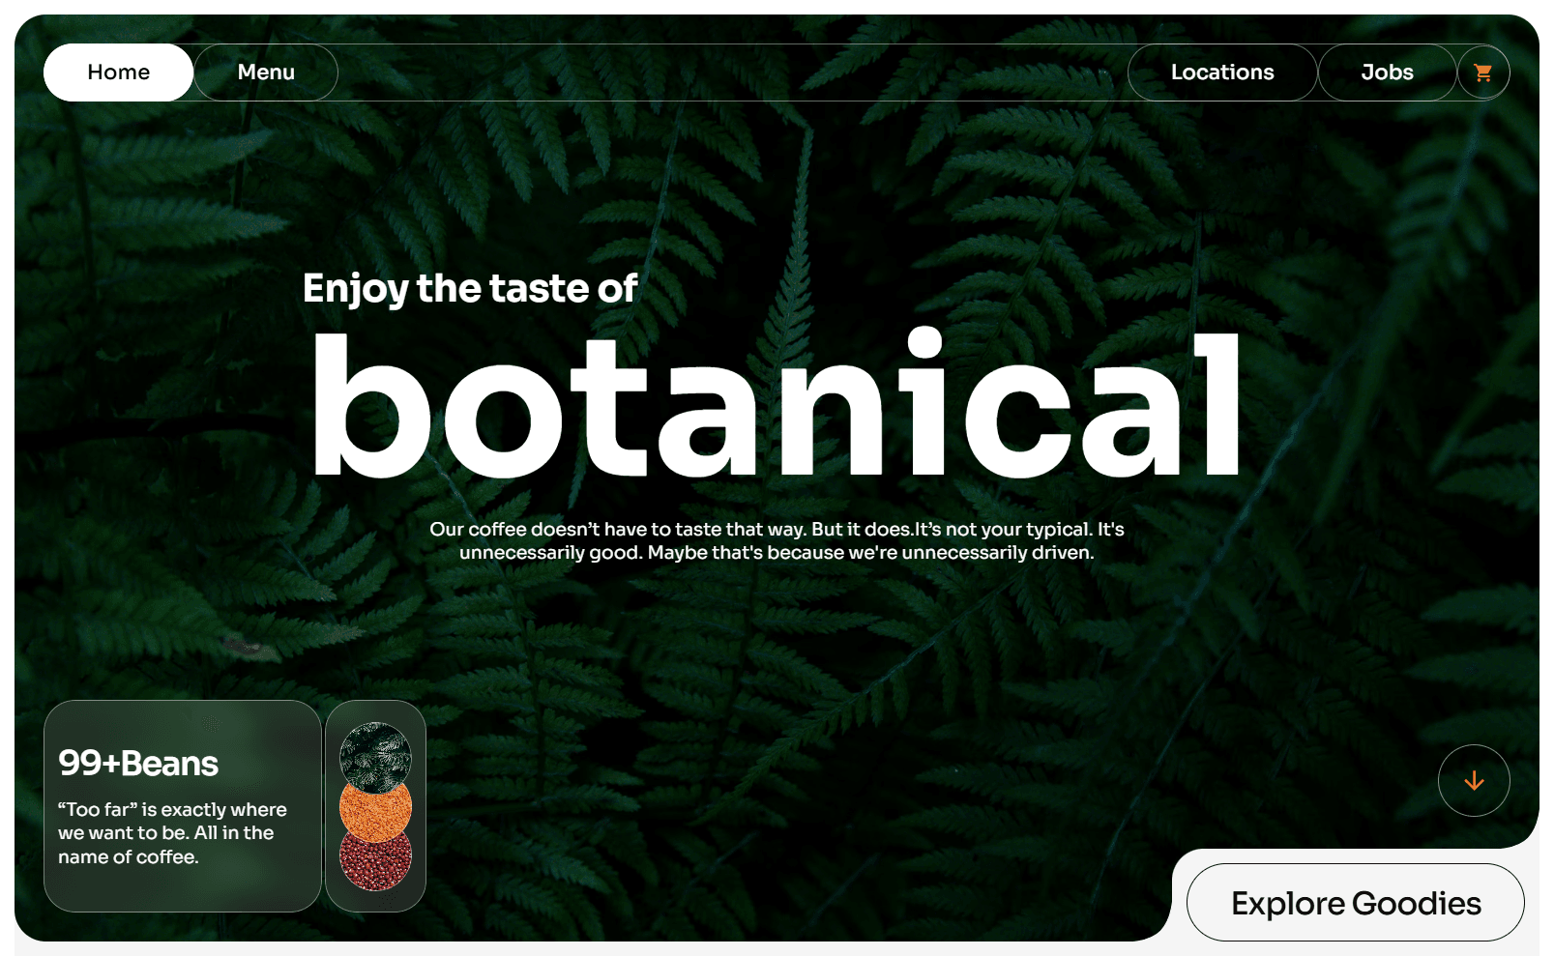The image size is (1554, 956).
Task: Click the scroll-down arrow icon
Action: pos(1474,779)
